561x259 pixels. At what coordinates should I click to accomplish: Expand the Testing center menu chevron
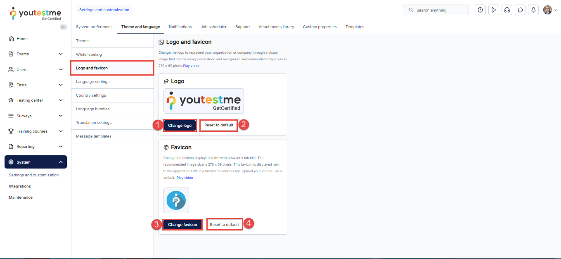pos(61,100)
